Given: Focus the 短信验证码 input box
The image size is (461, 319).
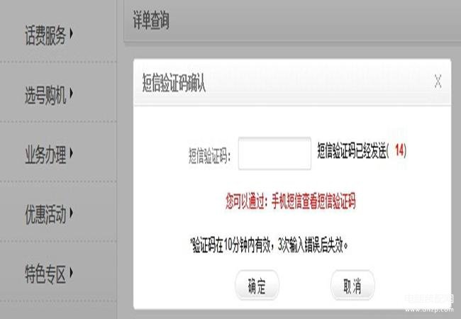Looking at the screenshot, I should 274,153.
